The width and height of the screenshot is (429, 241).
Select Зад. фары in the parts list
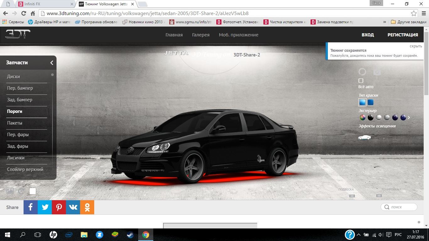(x=18, y=146)
